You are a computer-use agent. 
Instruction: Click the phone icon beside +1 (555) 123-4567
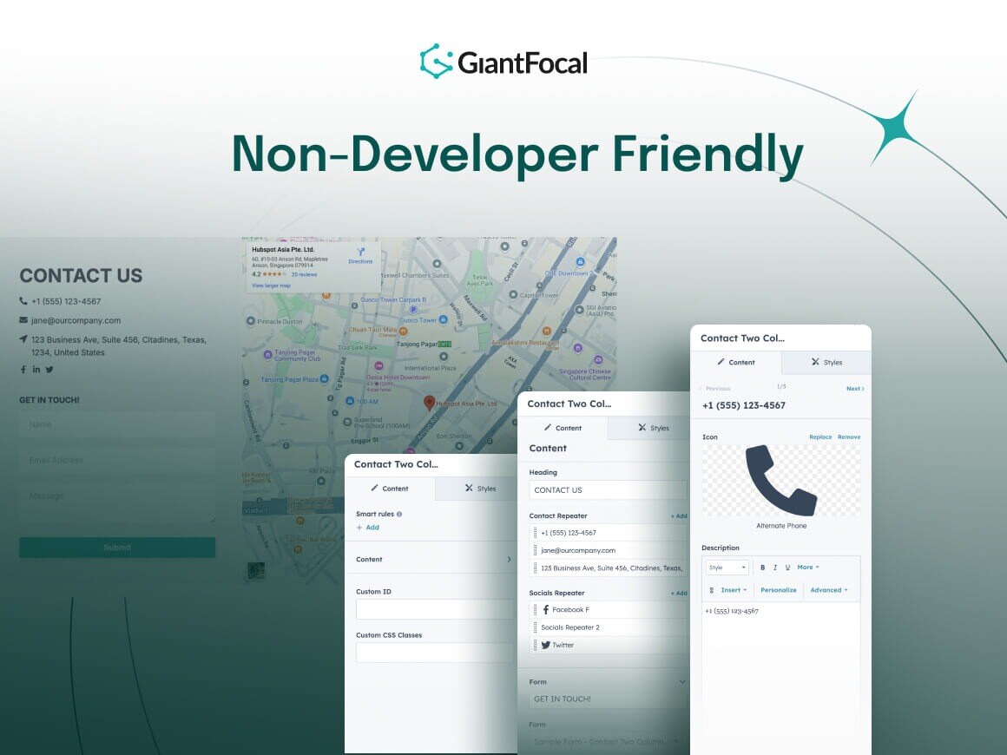23,301
